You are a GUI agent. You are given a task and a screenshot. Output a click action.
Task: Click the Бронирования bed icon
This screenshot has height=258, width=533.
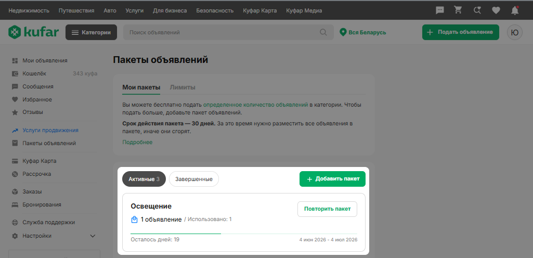pyautogui.click(x=15, y=204)
